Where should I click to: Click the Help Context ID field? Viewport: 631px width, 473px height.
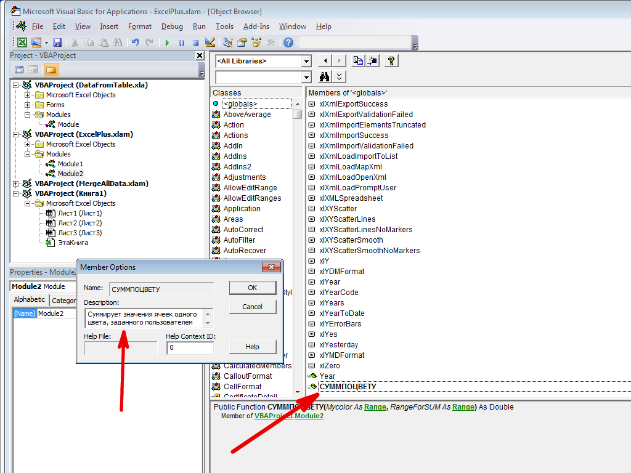[x=190, y=348]
